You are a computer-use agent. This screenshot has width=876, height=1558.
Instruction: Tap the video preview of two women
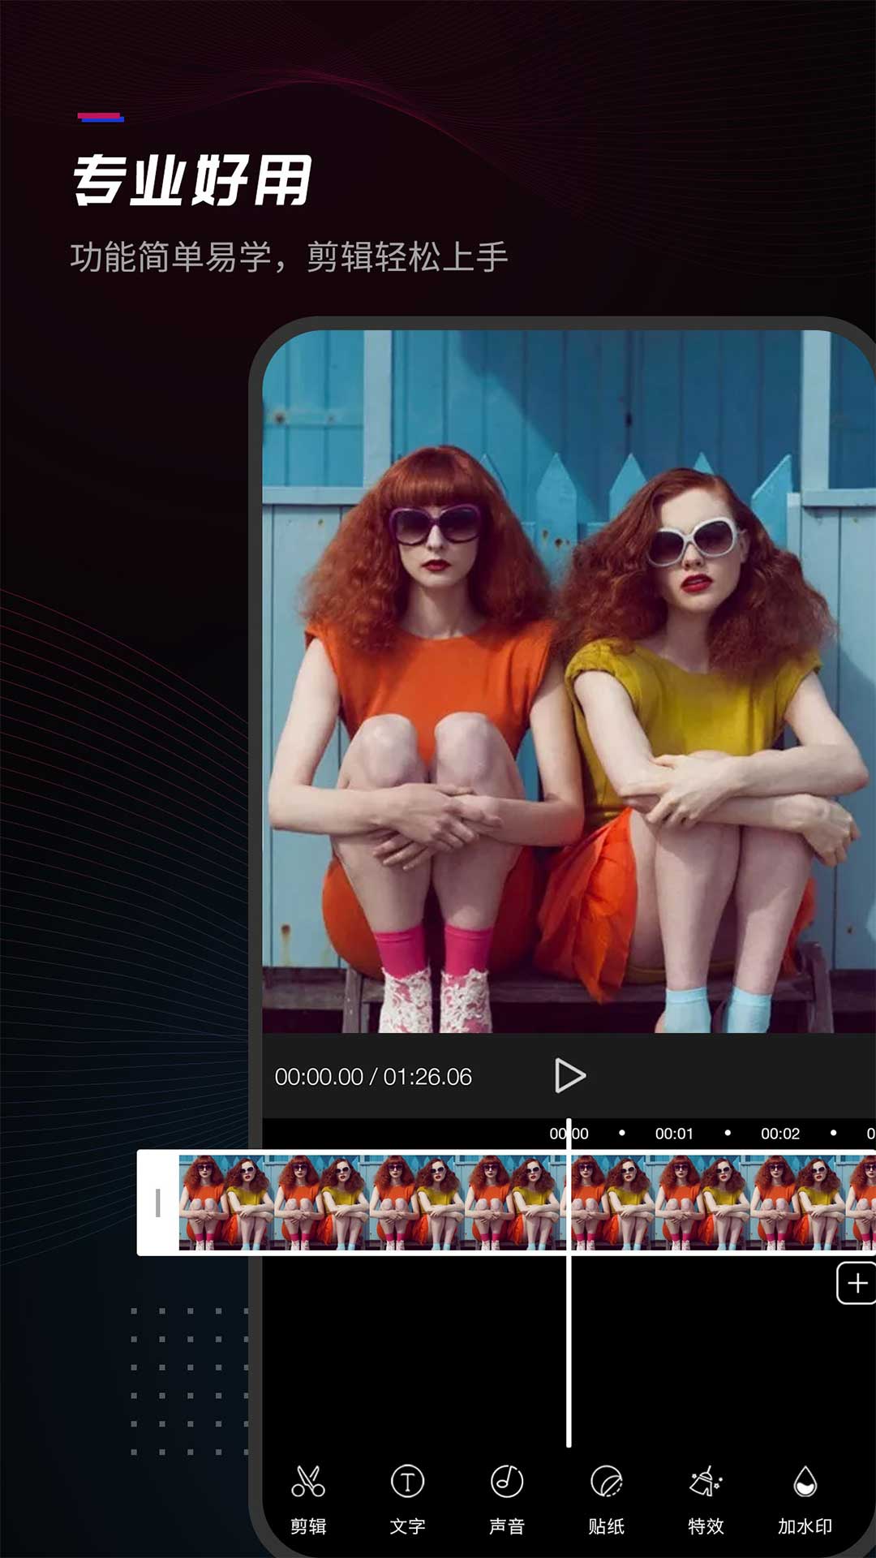568,682
